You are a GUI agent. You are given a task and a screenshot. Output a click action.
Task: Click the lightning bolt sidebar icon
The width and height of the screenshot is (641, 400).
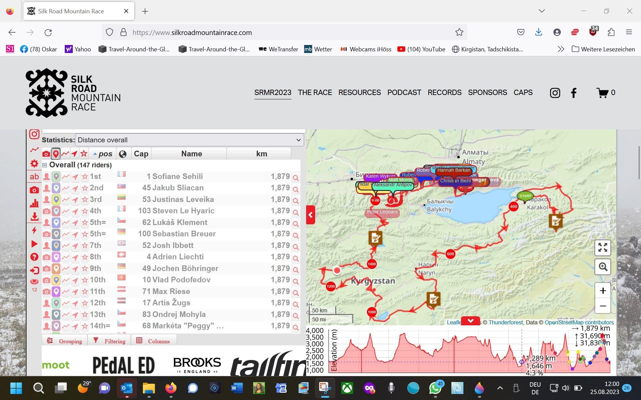coord(34,230)
